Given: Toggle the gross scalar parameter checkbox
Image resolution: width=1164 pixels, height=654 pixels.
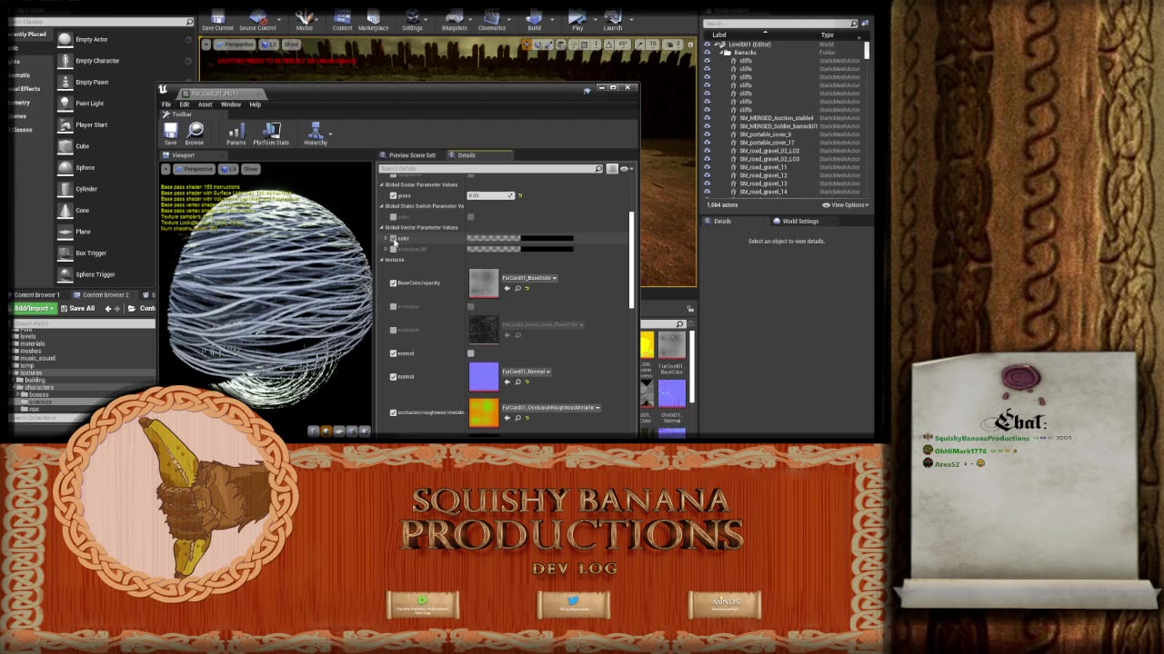Looking at the screenshot, I should click(393, 195).
